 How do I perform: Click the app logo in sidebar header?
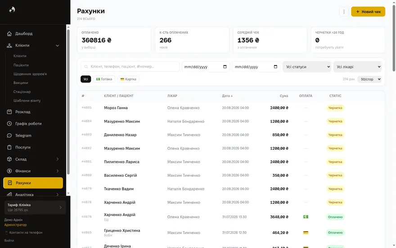(x=12, y=9)
